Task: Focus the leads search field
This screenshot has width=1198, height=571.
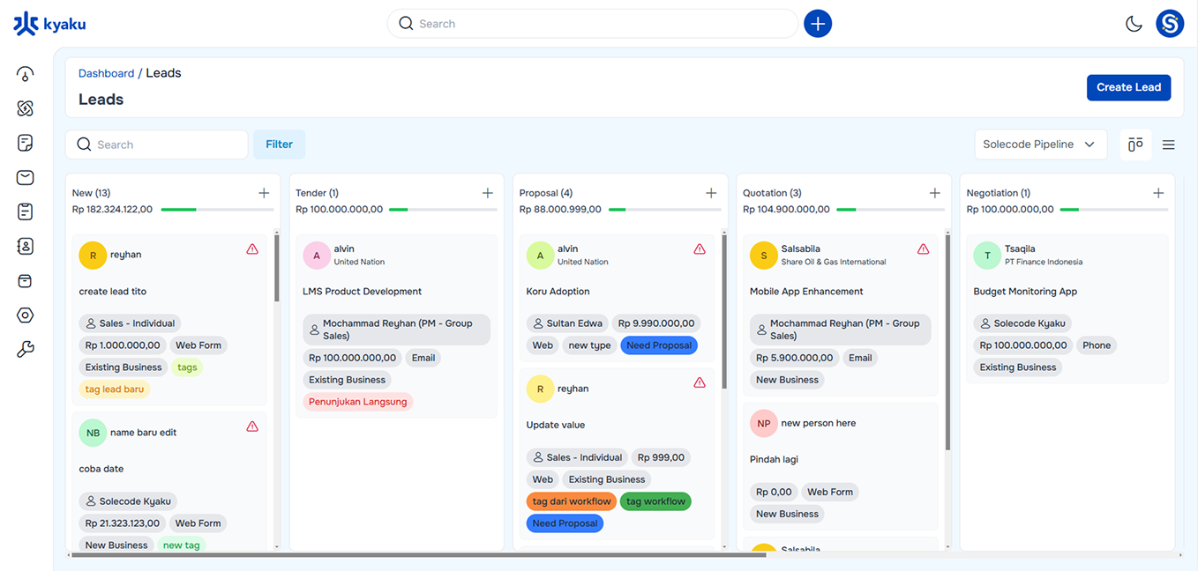Action: pyautogui.click(x=157, y=145)
